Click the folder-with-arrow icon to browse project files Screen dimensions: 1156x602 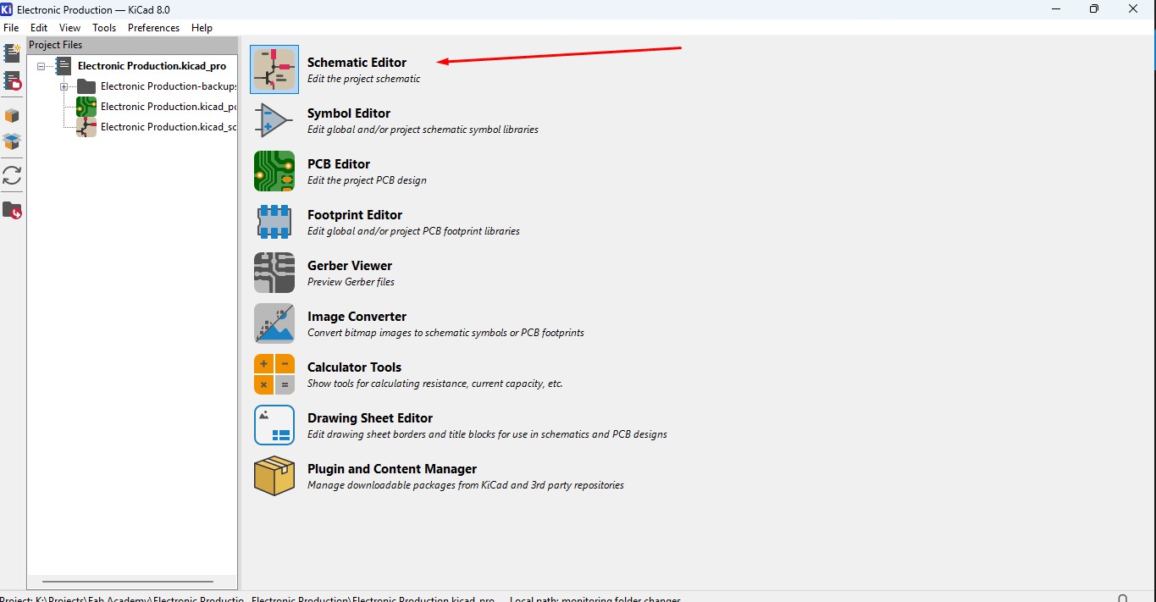[12, 210]
